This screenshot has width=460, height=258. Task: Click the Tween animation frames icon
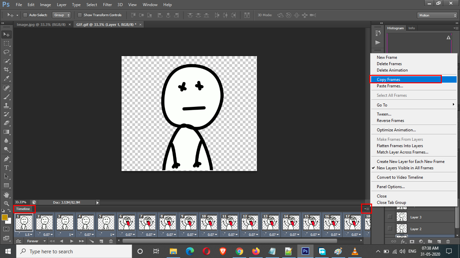[x=92, y=241]
